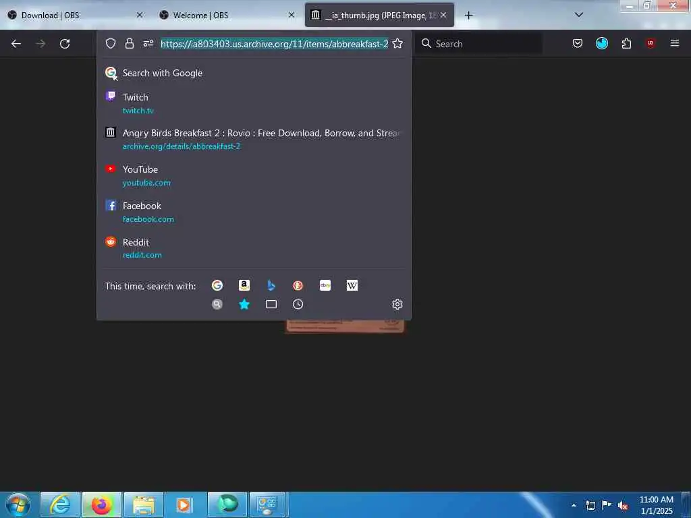Show hidden system tray icons arrow

[574, 505]
